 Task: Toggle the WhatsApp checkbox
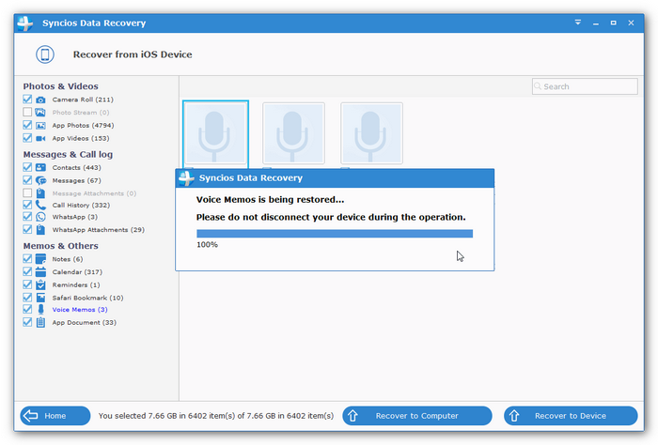click(x=27, y=217)
